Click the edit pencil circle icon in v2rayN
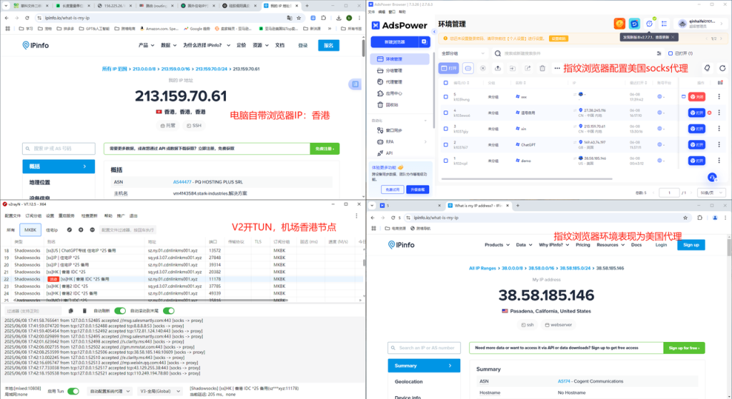 click(x=69, y=230)
